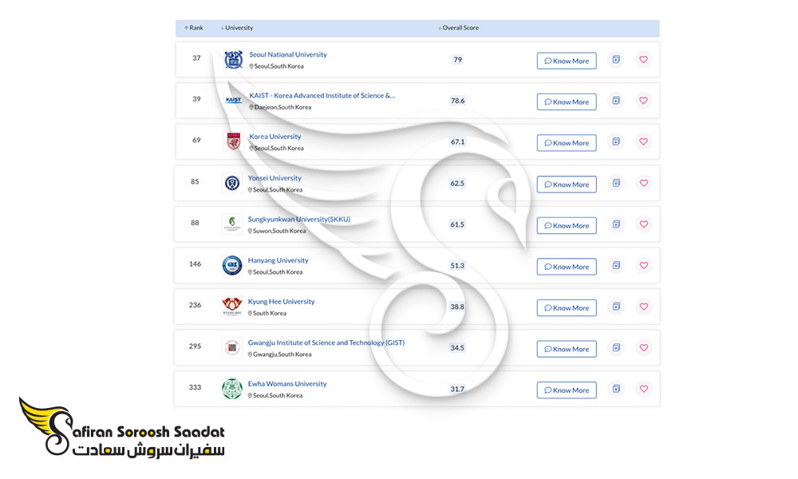Open Ewha Womans University link

287,384
